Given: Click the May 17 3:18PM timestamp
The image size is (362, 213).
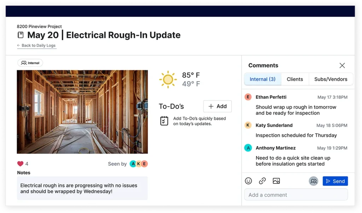Looking at the screenshot, I should (x=332, y=97).
